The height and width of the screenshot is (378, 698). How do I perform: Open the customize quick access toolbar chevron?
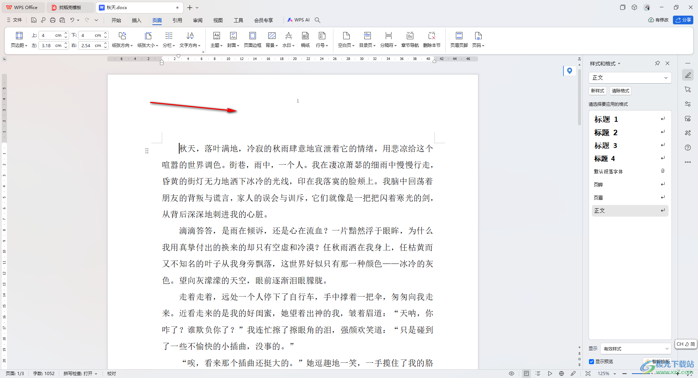(x=96, y=20)
